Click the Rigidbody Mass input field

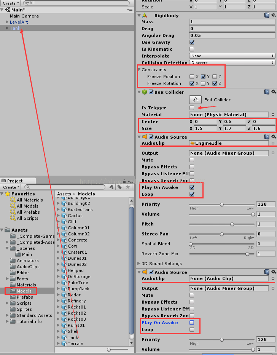tap(232, 22)
